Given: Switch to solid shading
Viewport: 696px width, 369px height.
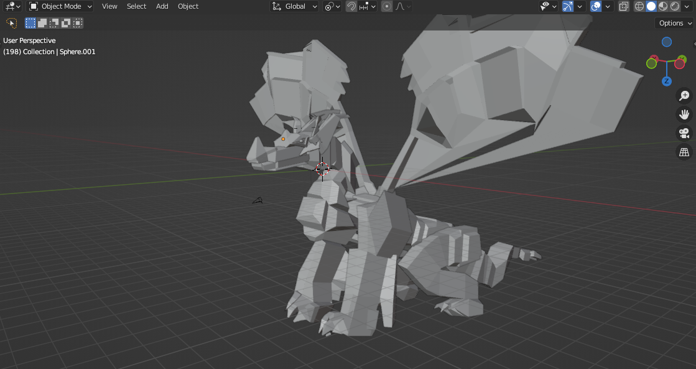Looking at the screenshot, I should point(651,6).
